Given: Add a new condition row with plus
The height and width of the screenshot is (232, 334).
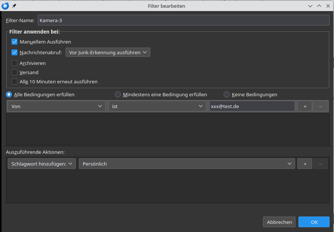Looking at the screenshot, I should point(305,106).
